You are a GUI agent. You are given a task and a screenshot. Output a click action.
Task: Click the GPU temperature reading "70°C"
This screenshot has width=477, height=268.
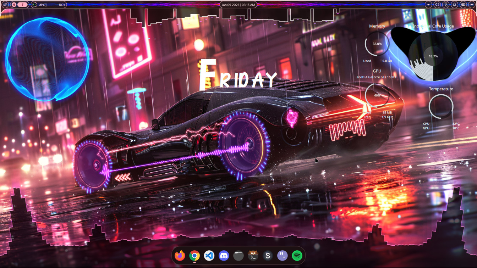[x=456, y=128]
